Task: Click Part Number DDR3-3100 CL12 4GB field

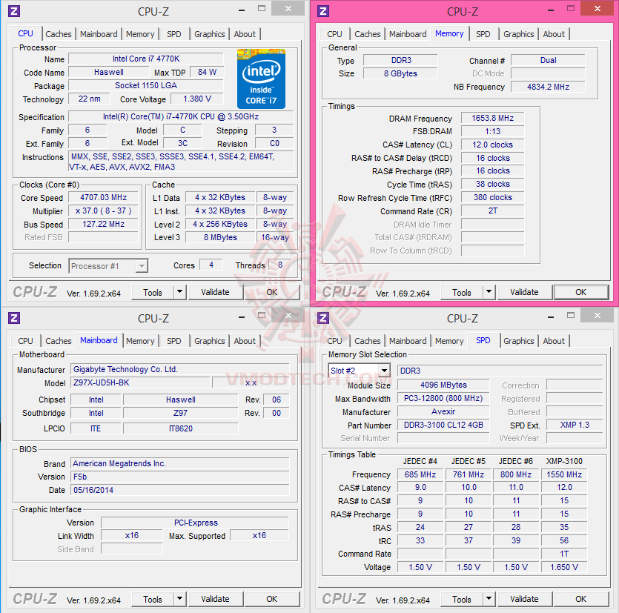Action: point(443,425)
